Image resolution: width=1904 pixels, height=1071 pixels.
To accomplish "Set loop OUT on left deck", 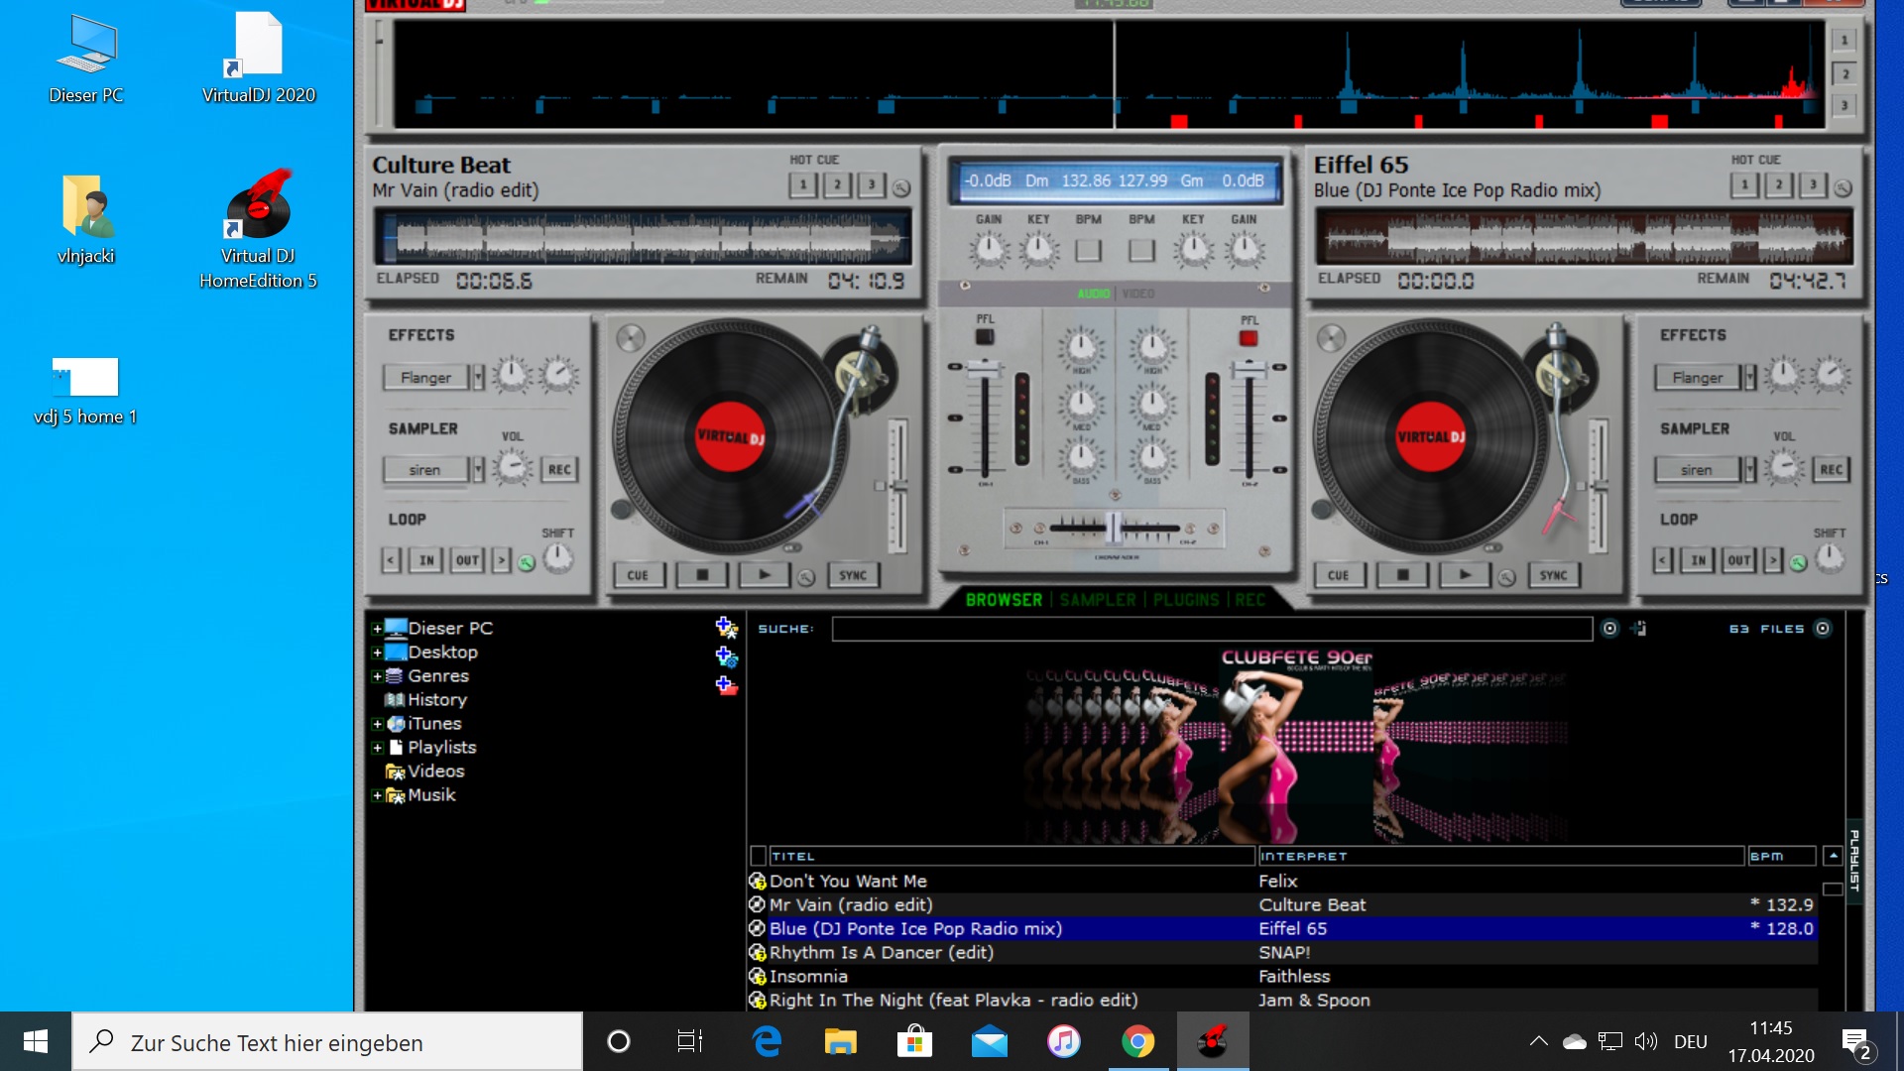I will 467,560.
